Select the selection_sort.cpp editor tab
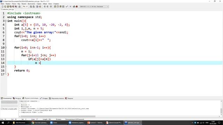This screenshot has width=223, height=125. coord(7,9)
